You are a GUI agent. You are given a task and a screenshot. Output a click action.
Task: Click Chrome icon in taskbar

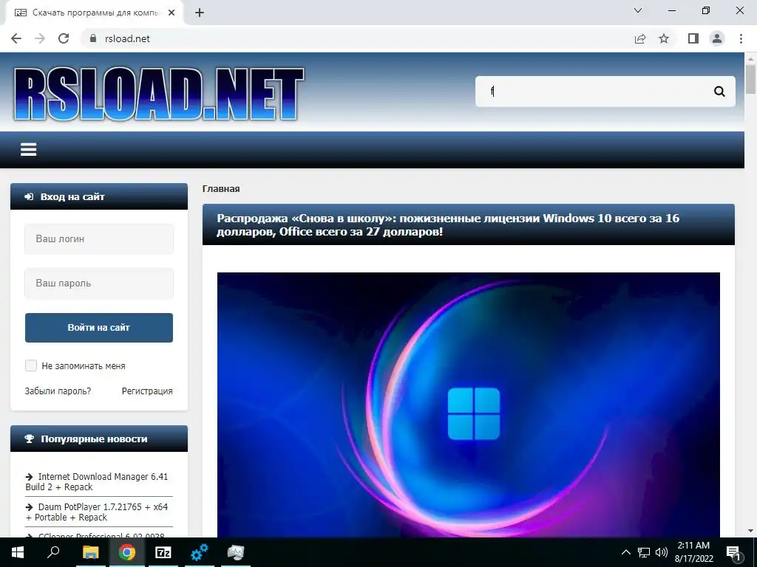pyautogui.click(x=127, y=552)
